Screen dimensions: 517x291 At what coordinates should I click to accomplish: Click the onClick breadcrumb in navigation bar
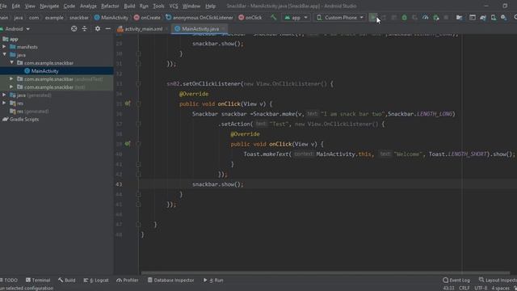(x=250, y=18)
